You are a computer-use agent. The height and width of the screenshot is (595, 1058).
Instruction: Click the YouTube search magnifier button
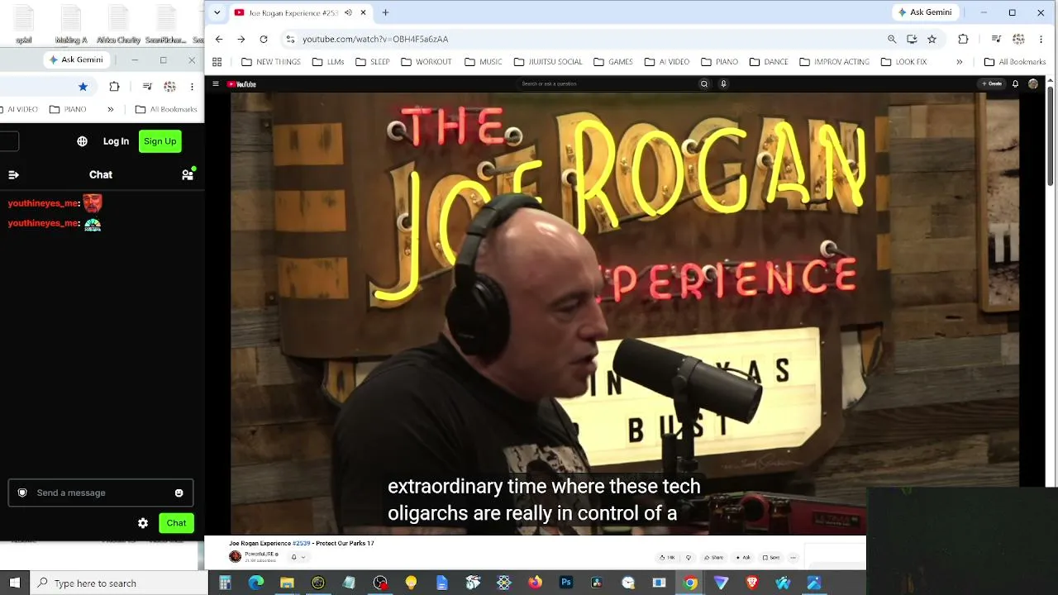tap(704, 83)
